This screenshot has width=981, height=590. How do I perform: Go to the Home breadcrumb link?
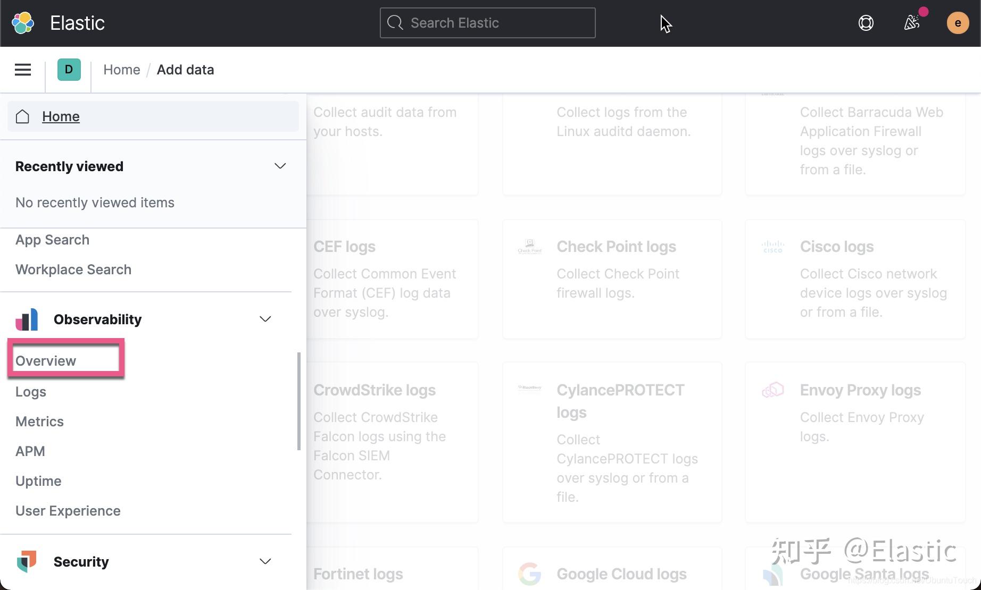(122, 70)
